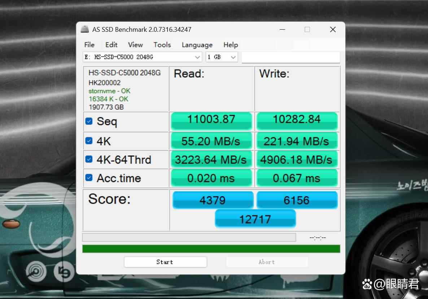428x299 pixels.
Task: Close the AS SSD Benchmark window
Action: point(333,30)
